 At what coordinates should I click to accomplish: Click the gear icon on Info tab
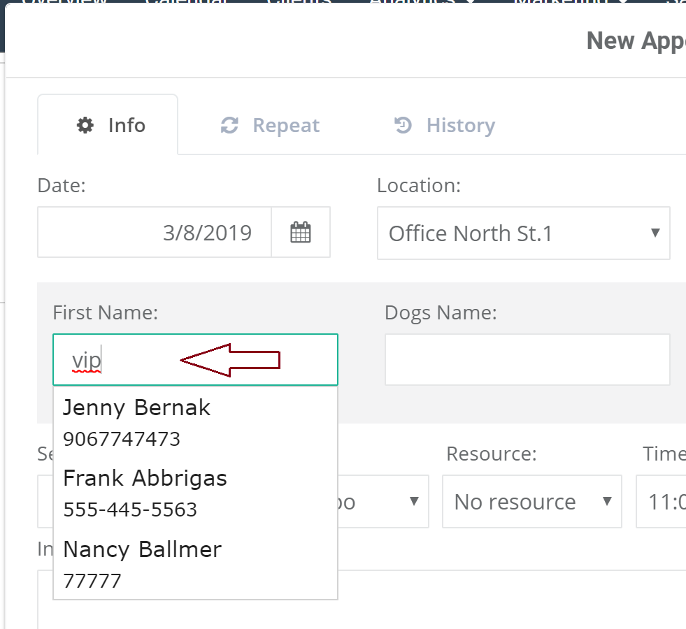(x=85, y=125)
